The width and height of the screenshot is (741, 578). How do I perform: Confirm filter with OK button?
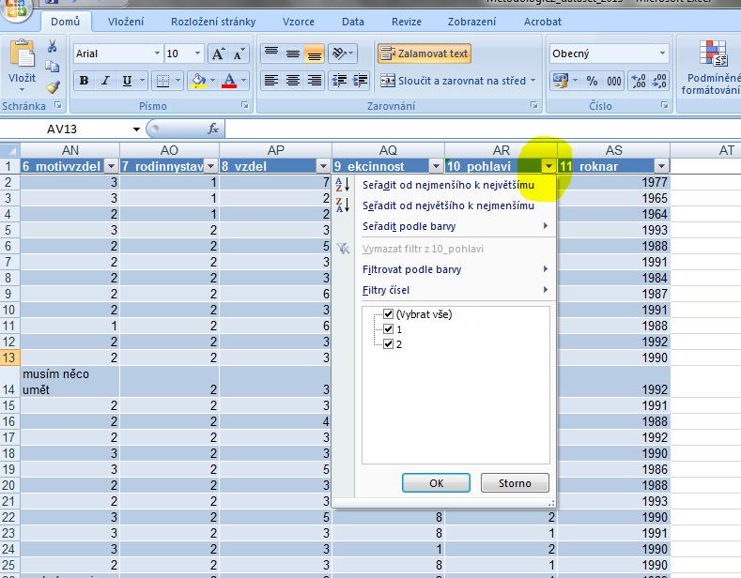(436, 482)
